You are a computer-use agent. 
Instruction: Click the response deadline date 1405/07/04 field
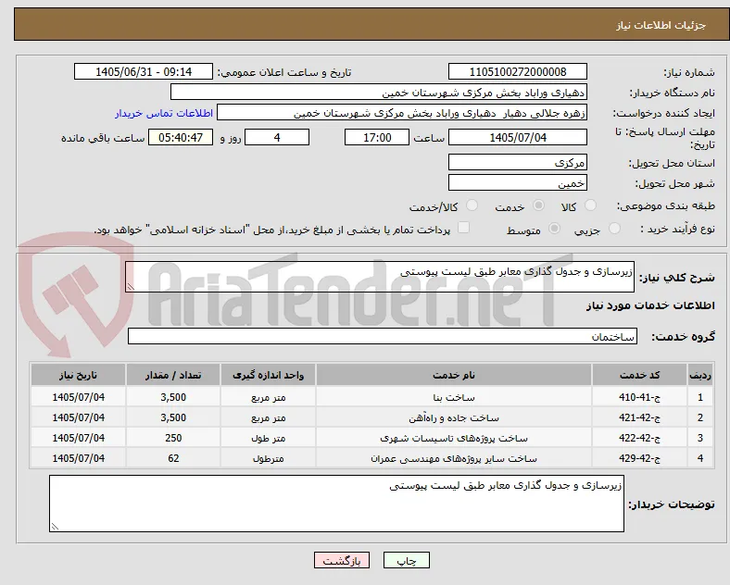517,138
